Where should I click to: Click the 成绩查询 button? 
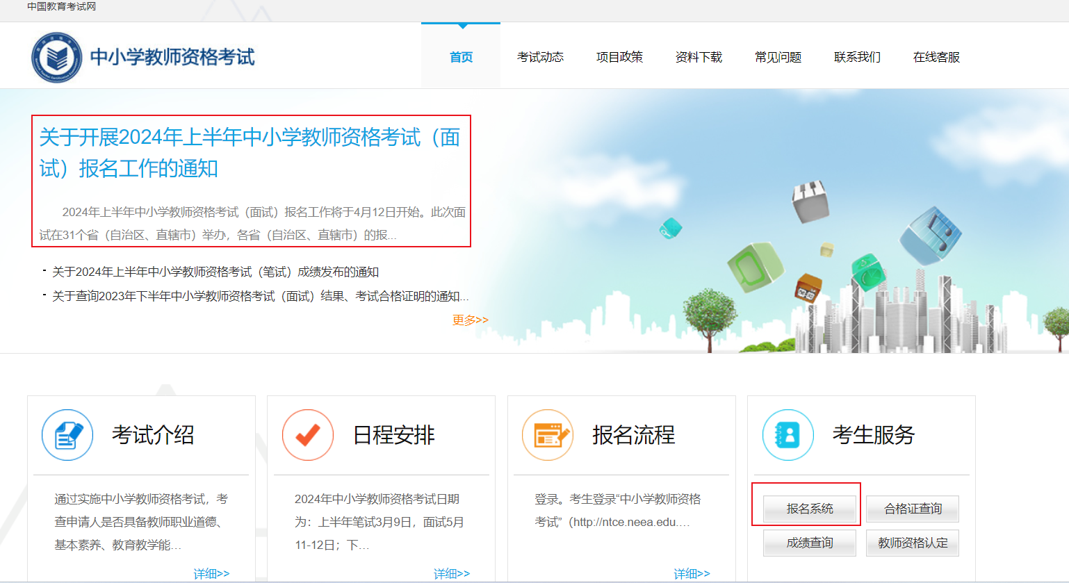(x=810, y=543)
